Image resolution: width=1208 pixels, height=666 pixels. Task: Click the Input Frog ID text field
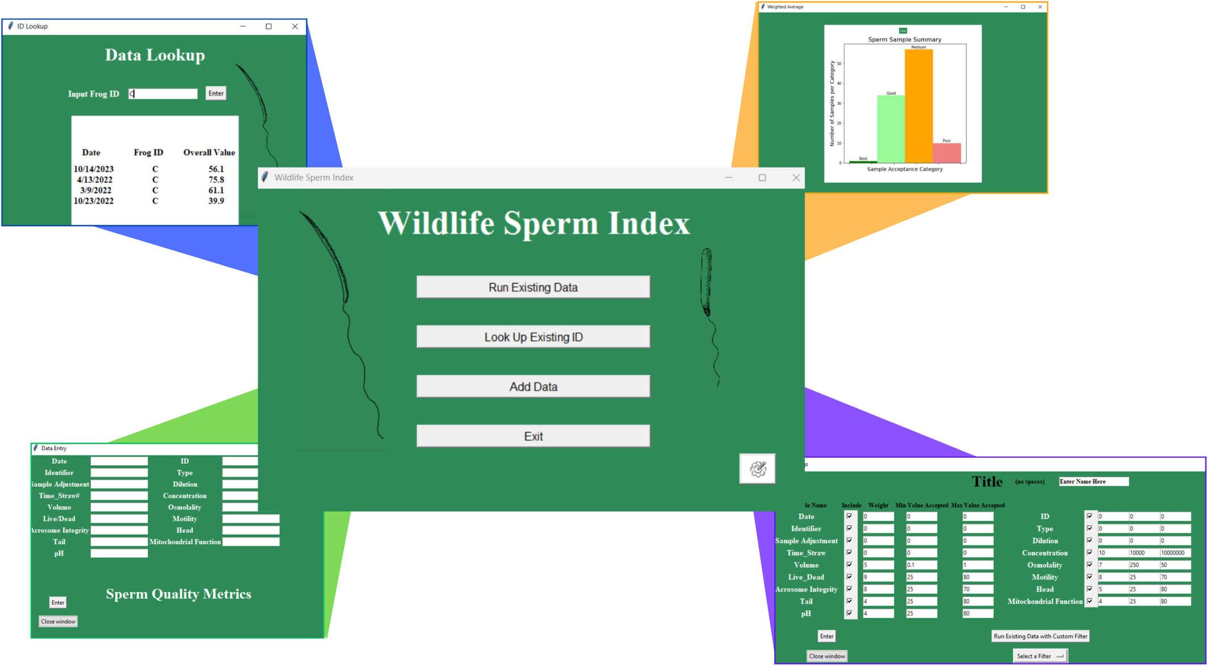tap(163, 94)
